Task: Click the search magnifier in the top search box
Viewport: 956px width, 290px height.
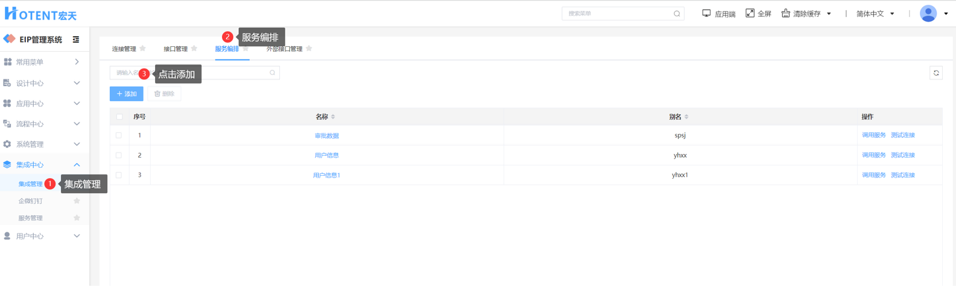Action: point(677,14)
